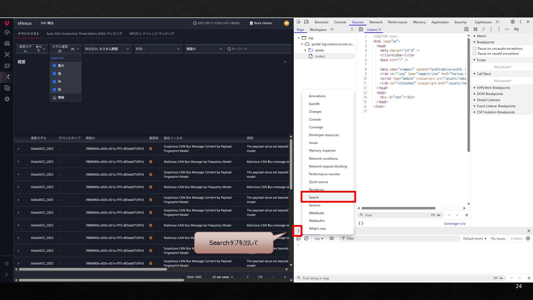Open the 25 per page dropdown
Viewport: 533px width, 300px height.
[x=223, y=277]
